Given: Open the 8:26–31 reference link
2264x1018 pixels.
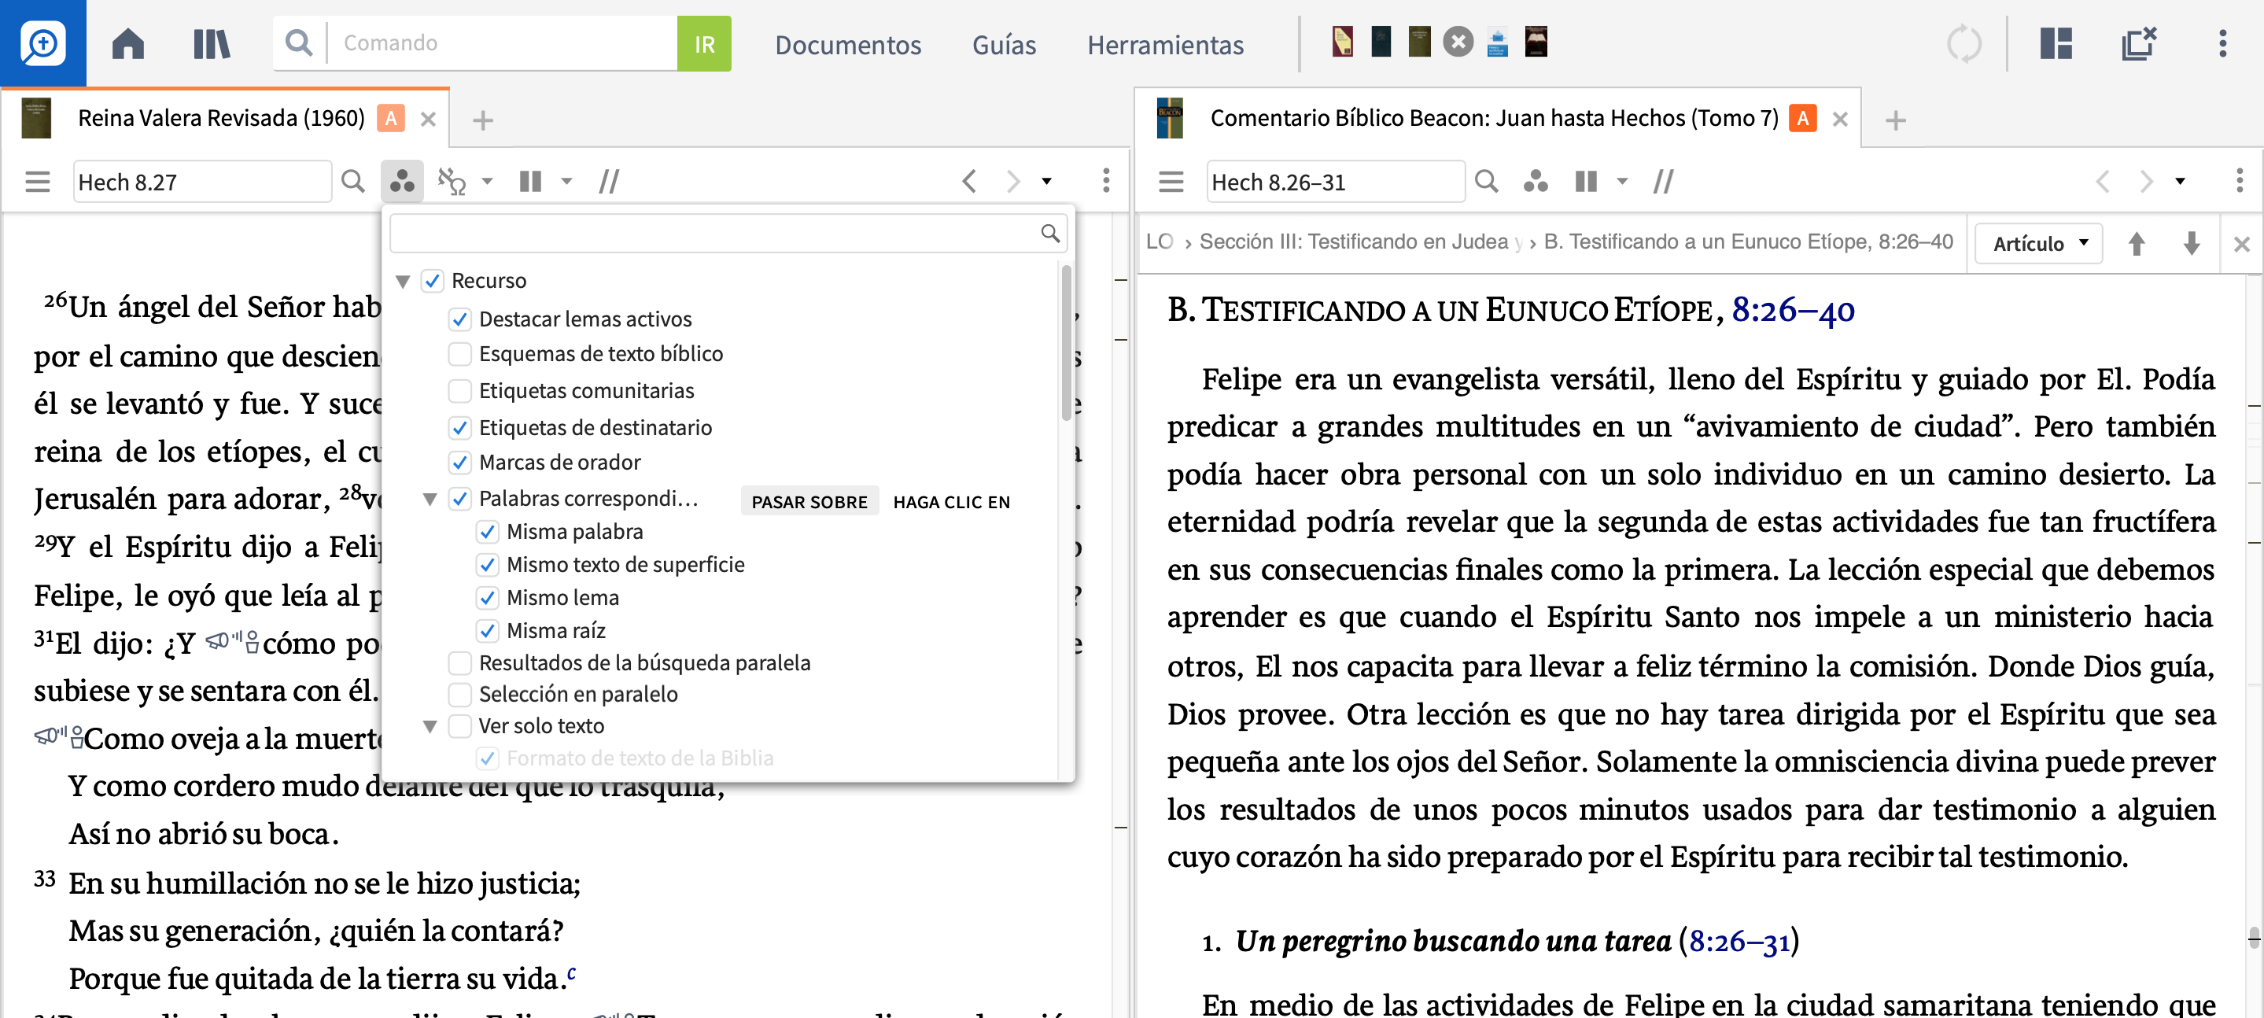Looking at the screenshot, I should click(x=1739, y=942).
